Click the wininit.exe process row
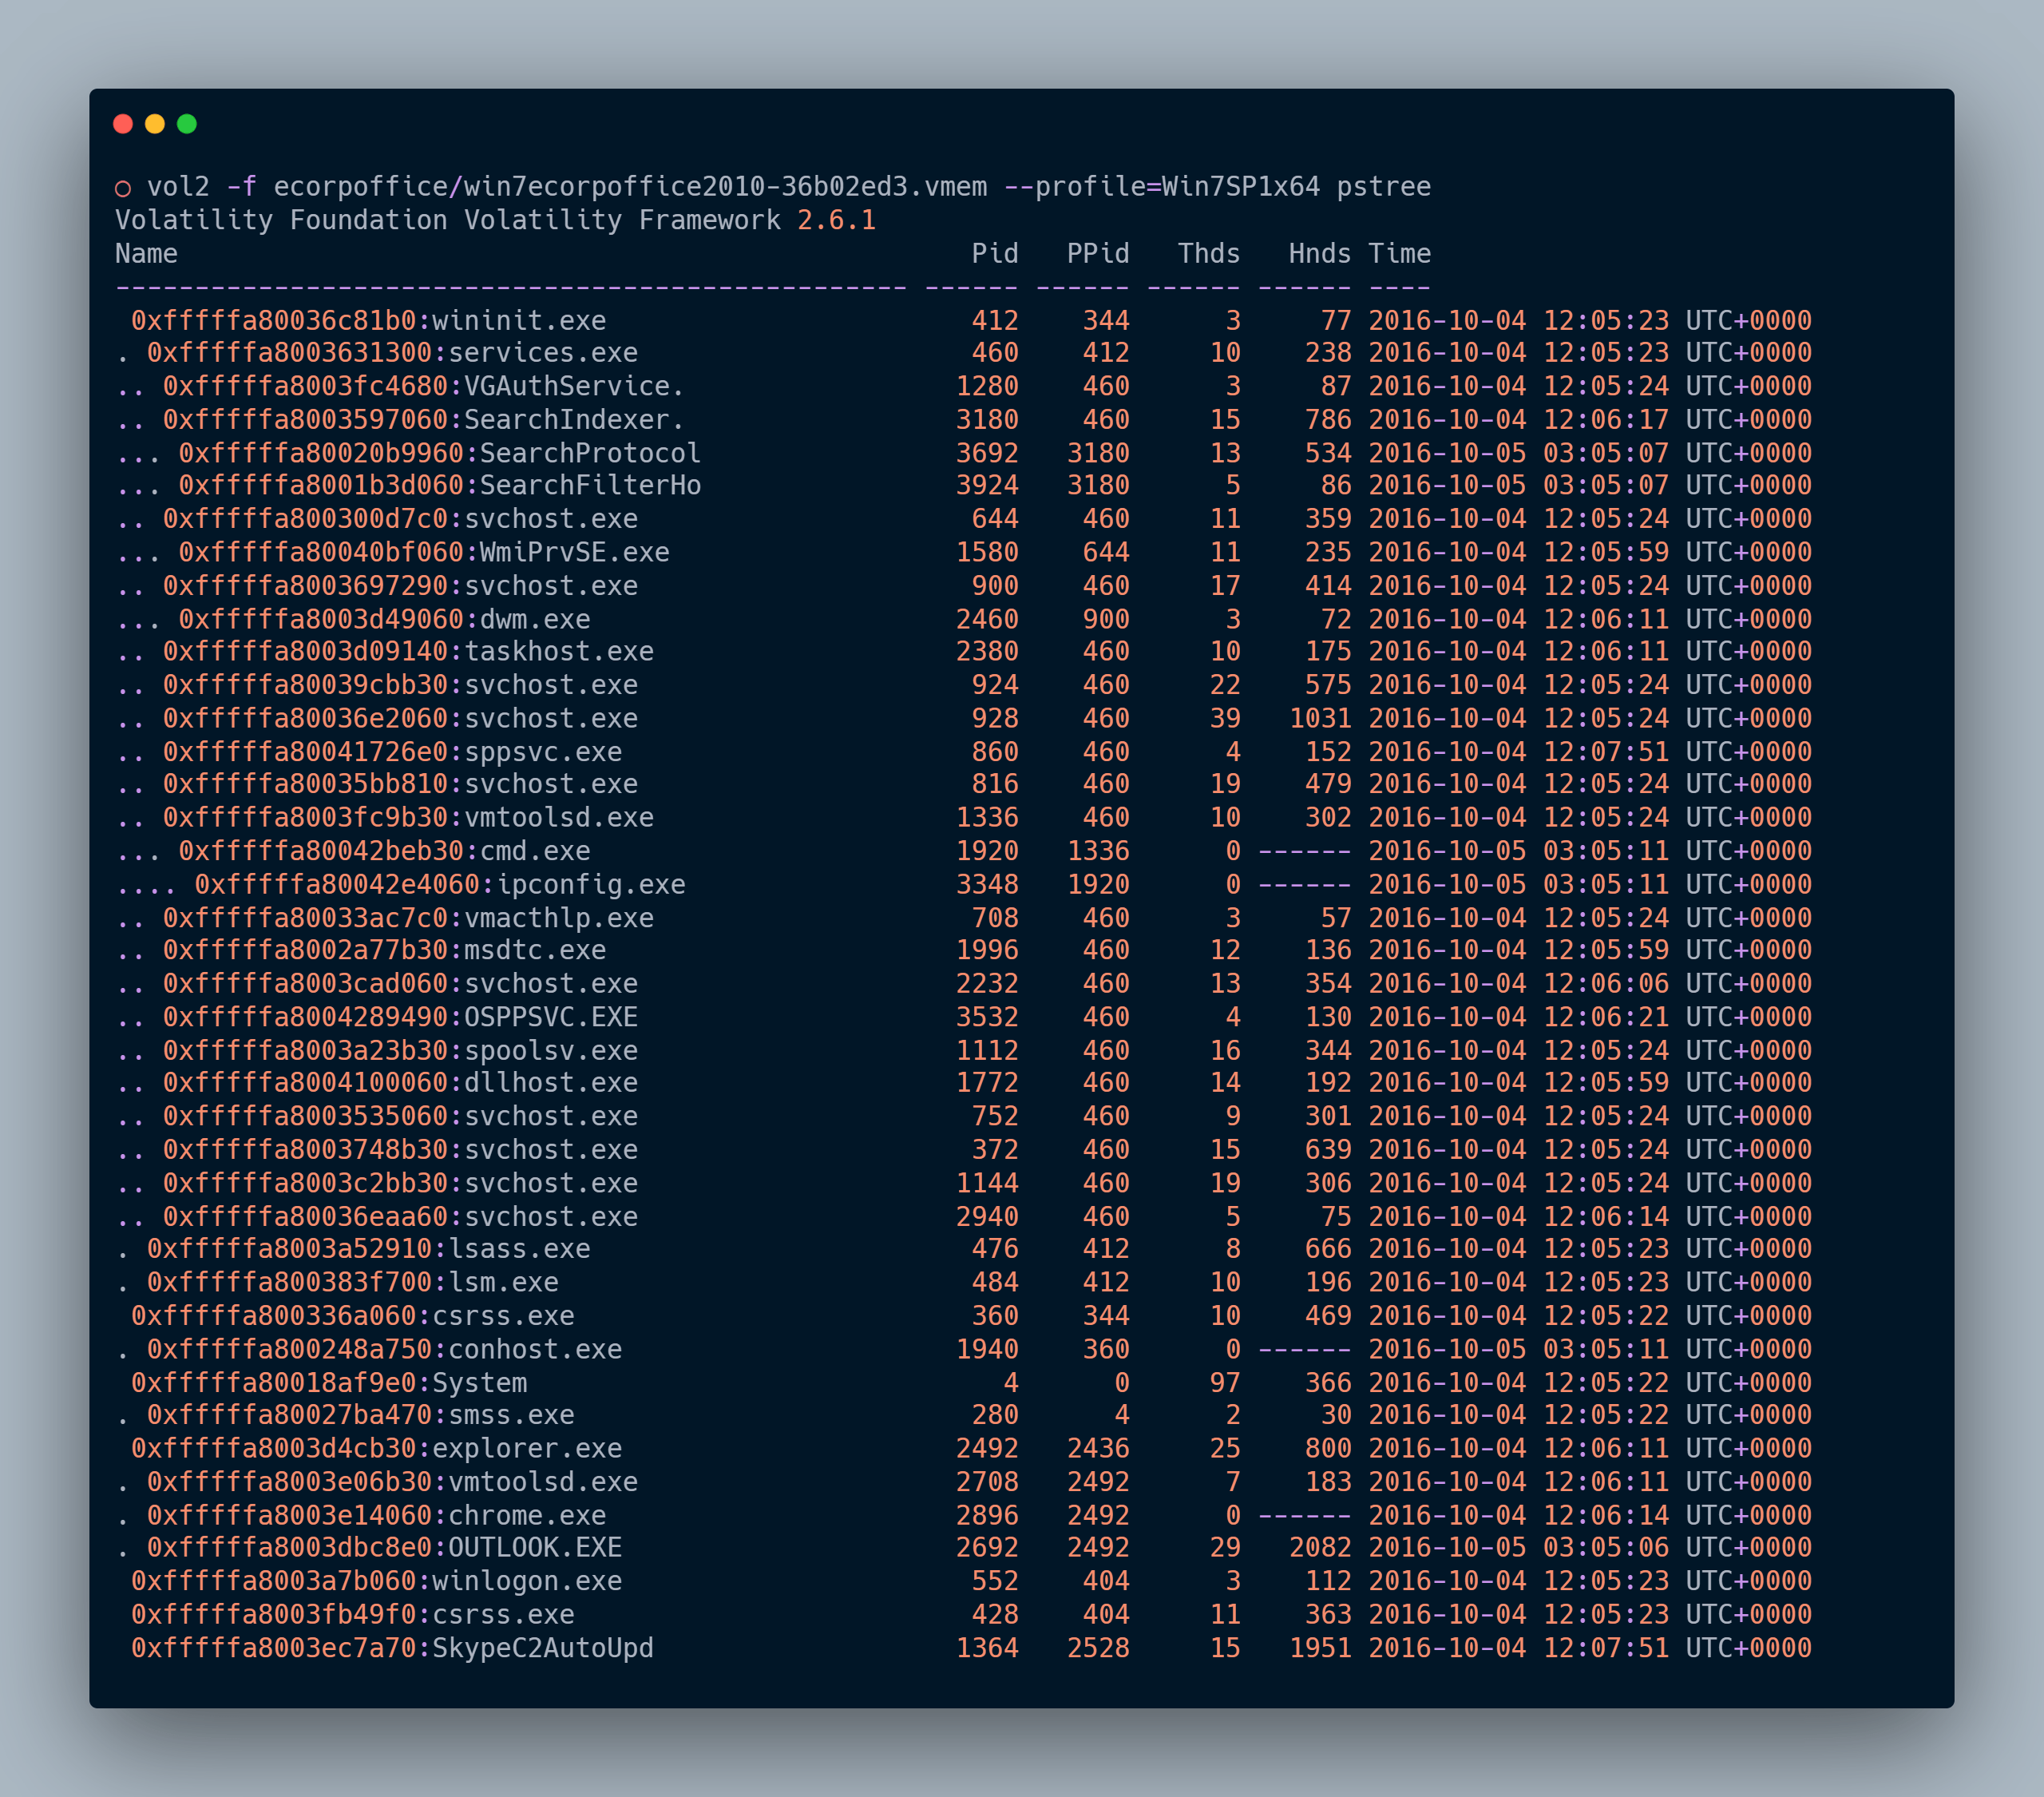This screenshot has width=2044, height=1797. click(x=518, y=320)
